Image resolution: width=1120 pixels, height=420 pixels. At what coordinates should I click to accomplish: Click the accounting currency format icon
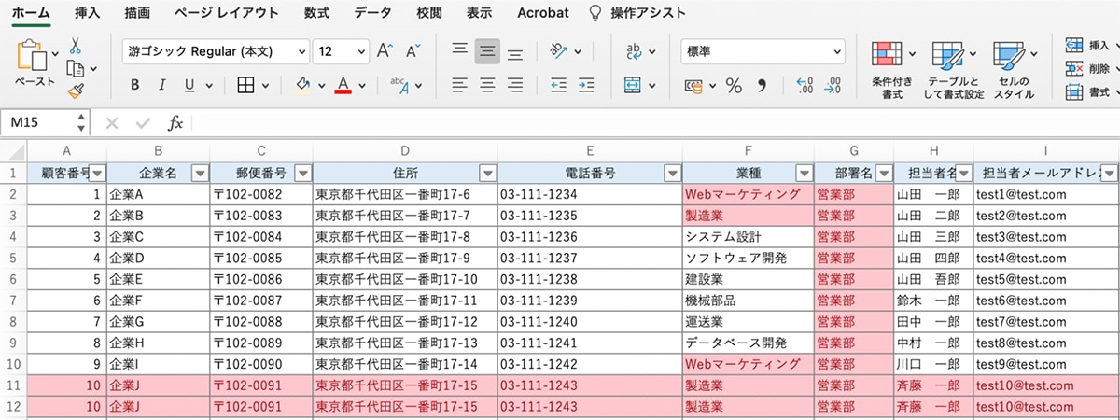(x=695, y=85)
